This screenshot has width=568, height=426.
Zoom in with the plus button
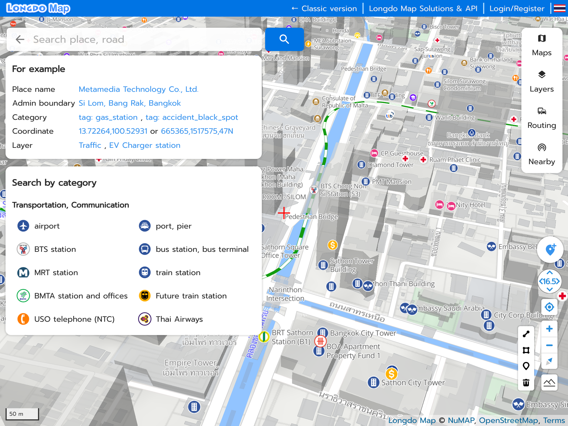549,329
